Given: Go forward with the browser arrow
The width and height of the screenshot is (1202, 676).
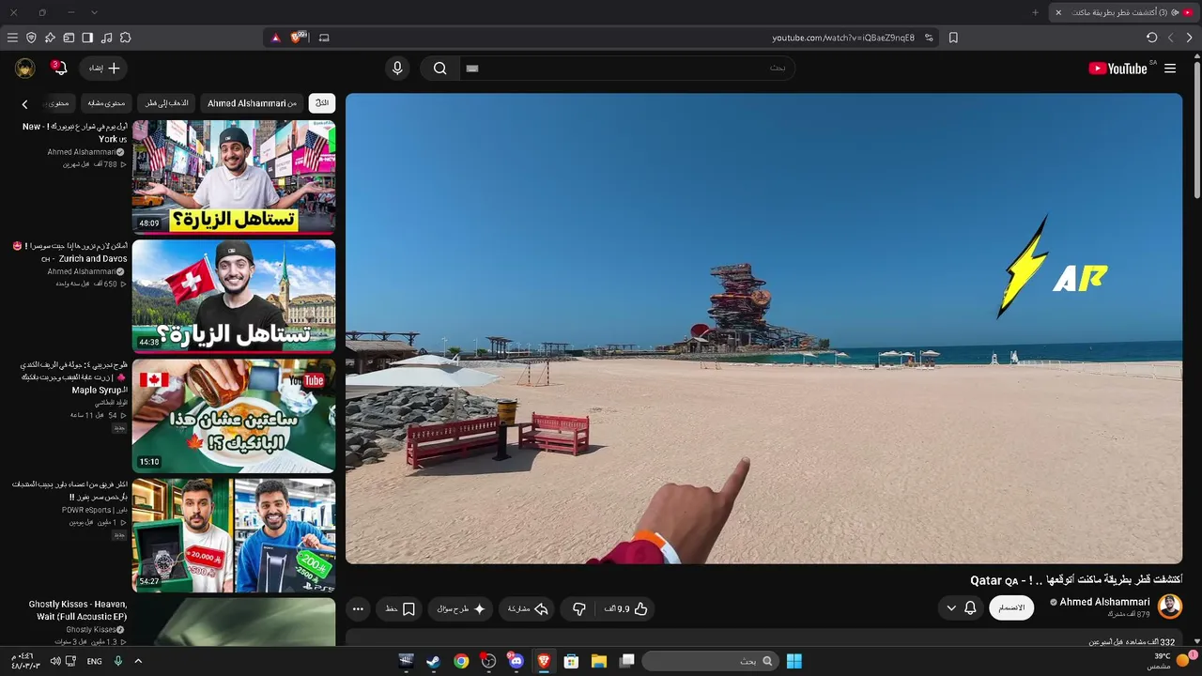Looking at the screenshot, I should tap(1170, 38).
